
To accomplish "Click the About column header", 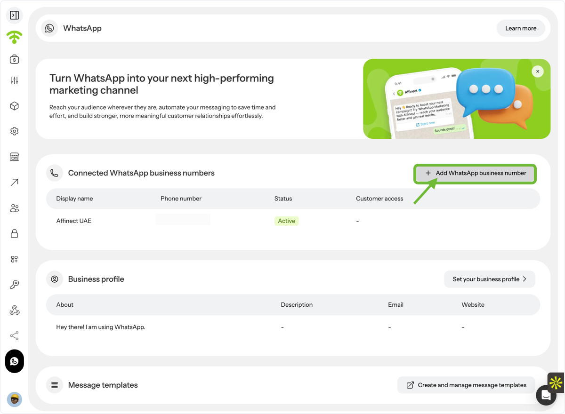I will (x=65, y=305).
